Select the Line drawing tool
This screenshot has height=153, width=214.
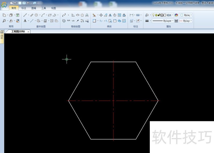pyautogui.click(x=25, y=15)
